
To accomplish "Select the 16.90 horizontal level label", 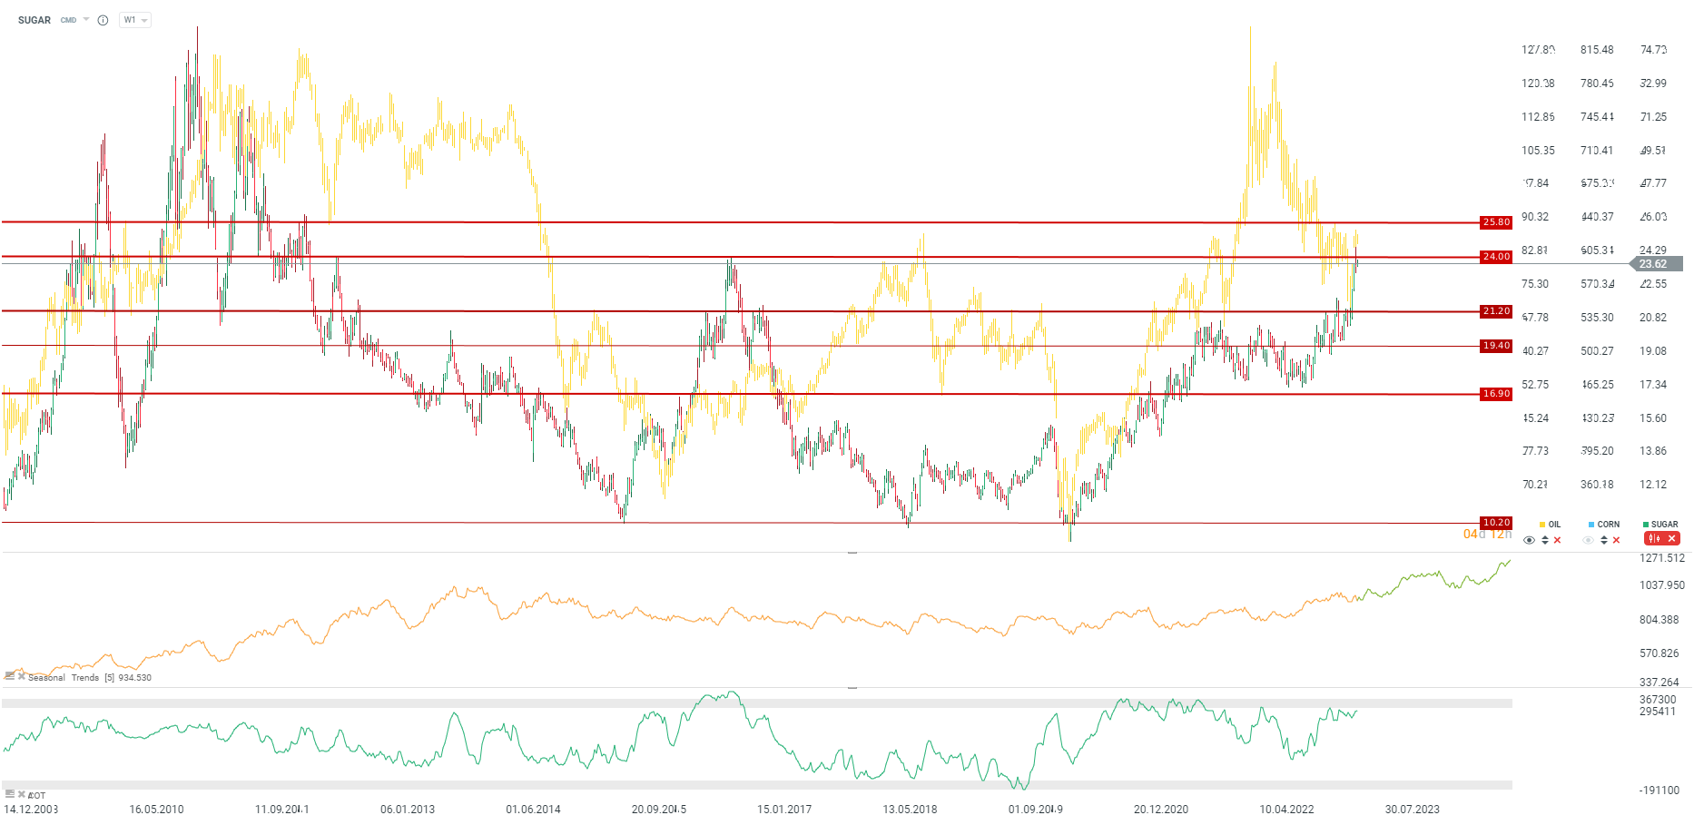I will pyautogui.click(x=1496, y=394).
